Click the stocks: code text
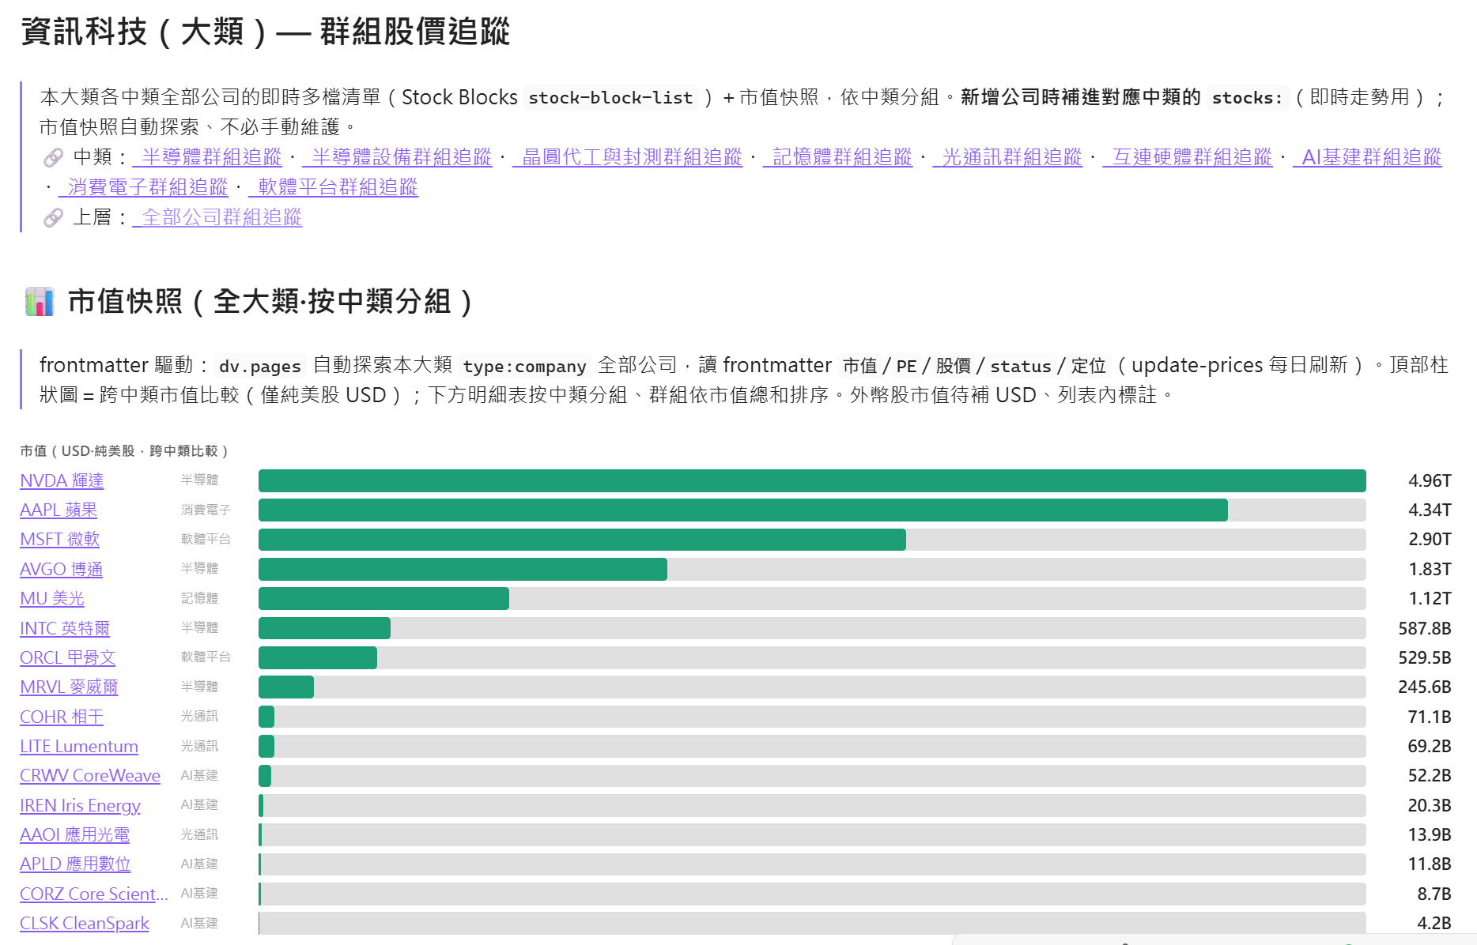Viewport: 1477px width, 945px height. (1247, 98)
